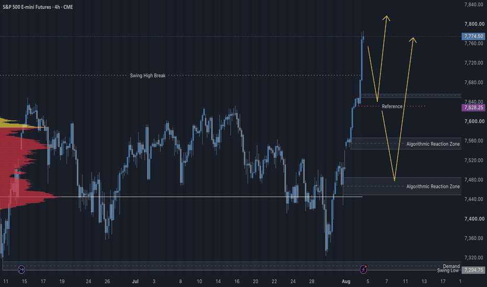The width and height of the screenshot is (487, 287).
Task: Click the 14 date on time axis
Action: [x=218, y=281]
